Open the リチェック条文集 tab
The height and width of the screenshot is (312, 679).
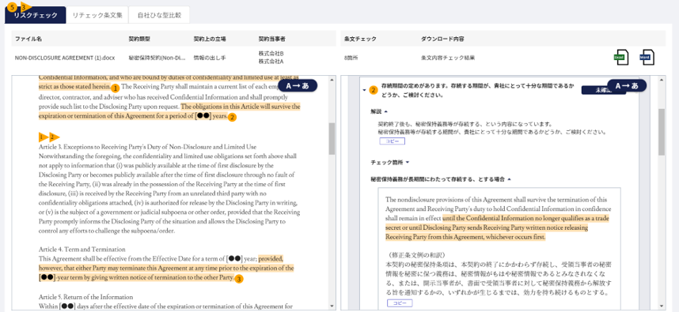tap(97, 15)
